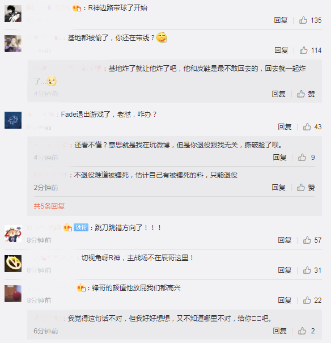Reply to the 还看不懂 sub-comment
This screenshot has height=343, width=331.
tap(279, 158)
